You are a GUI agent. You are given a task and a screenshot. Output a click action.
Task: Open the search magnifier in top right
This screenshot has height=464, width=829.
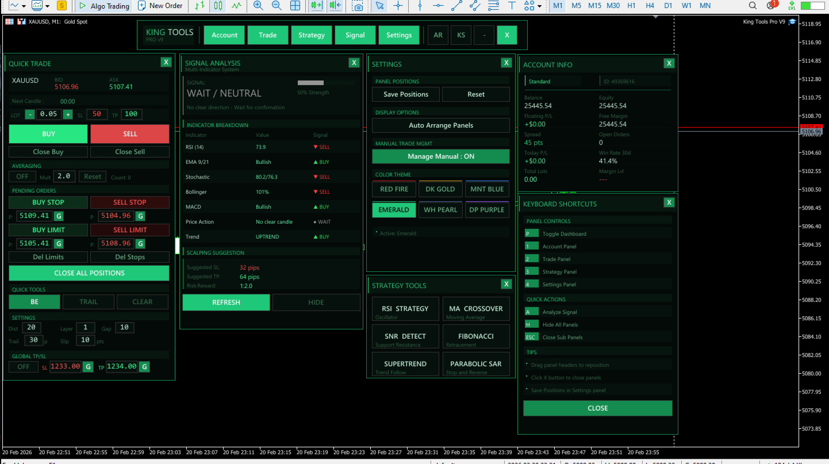pos(753,6)
